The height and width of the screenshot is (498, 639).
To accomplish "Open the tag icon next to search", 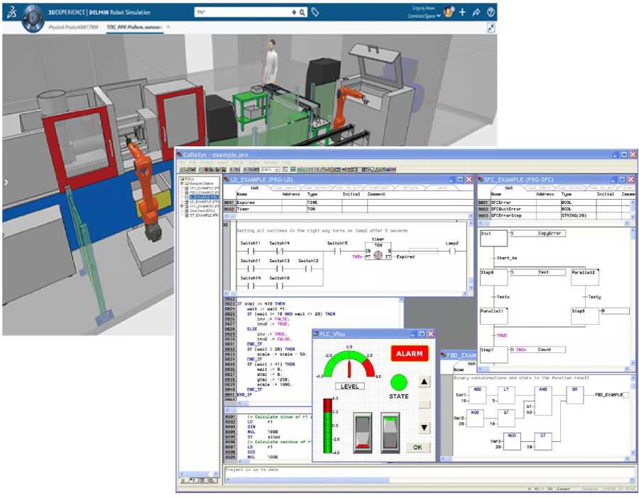I will pyautogui.click(x=315, y=12).
